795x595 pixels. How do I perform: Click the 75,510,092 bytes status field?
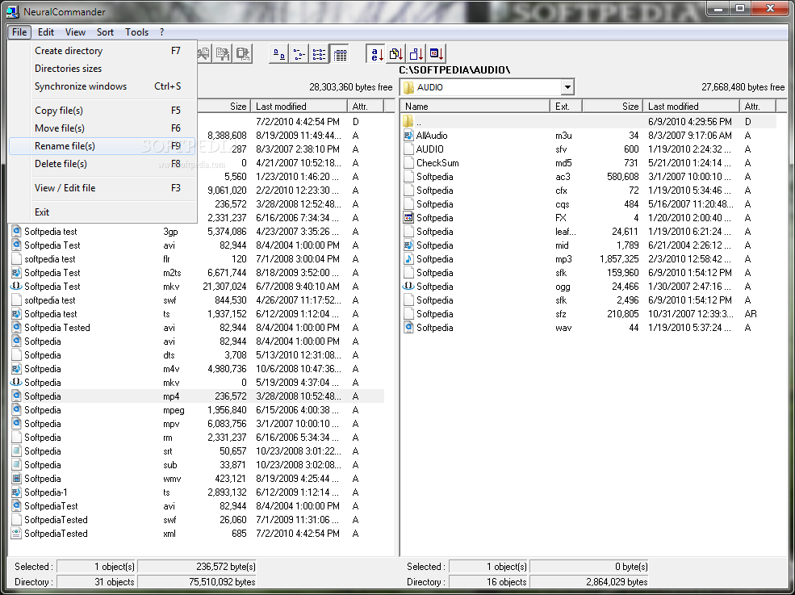(x=197, y=582)
